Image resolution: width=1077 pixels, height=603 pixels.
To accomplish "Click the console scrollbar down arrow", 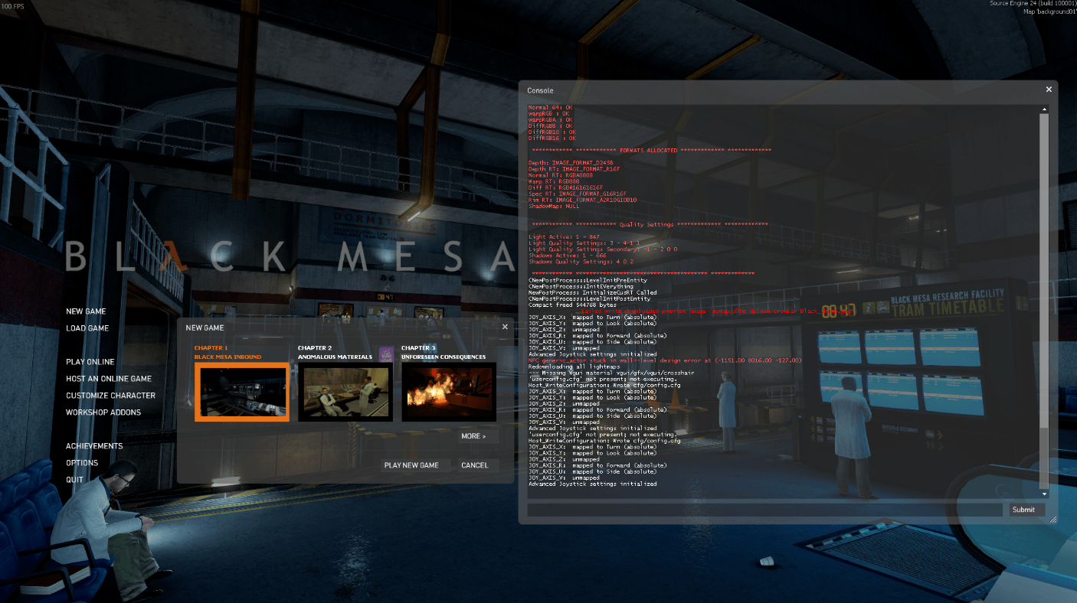I will pyautogui.click(x=1044, y=493).
